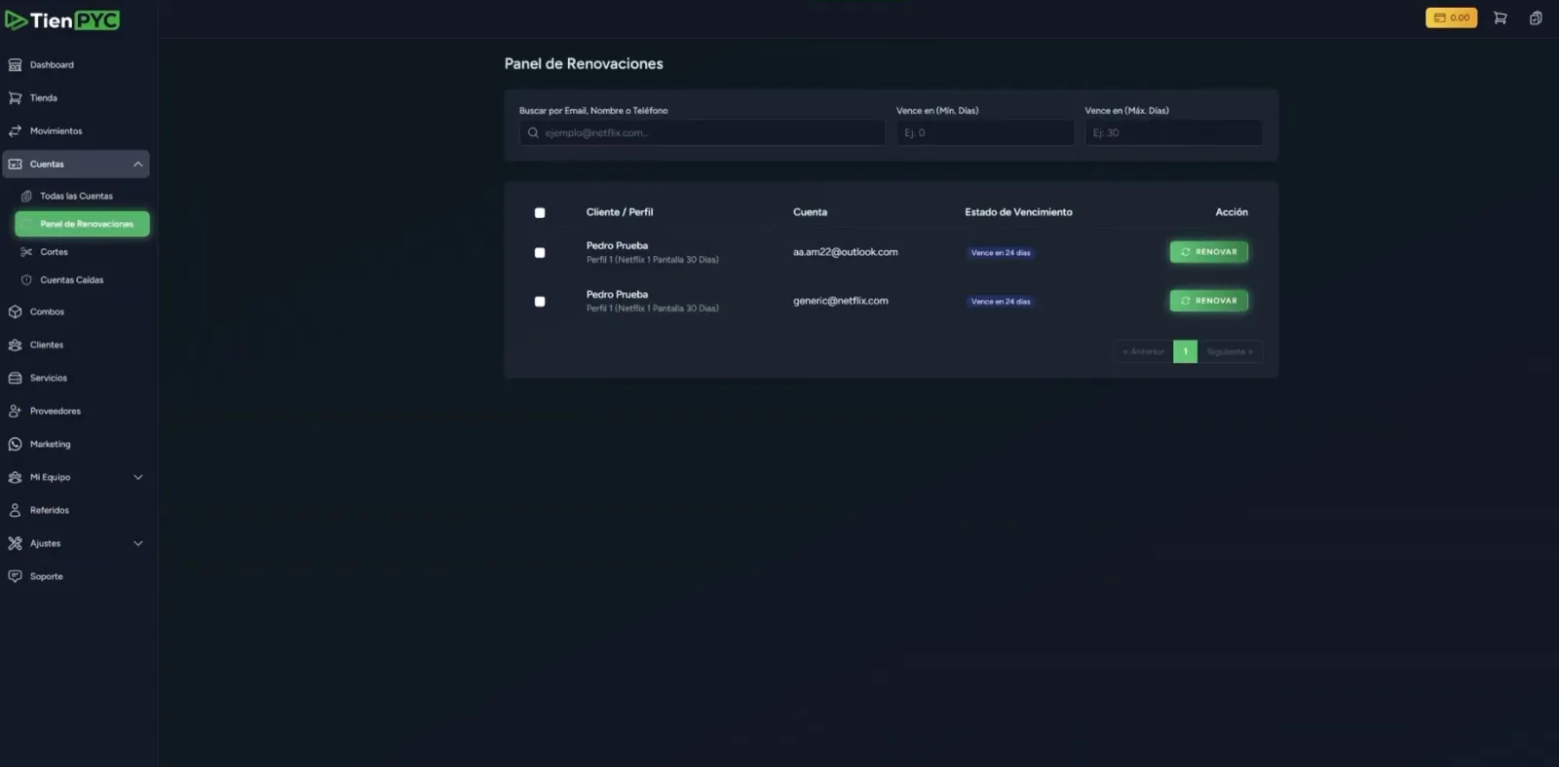
Task: Click the Vence en (Mín. Días) field
Action: (985, 133)
